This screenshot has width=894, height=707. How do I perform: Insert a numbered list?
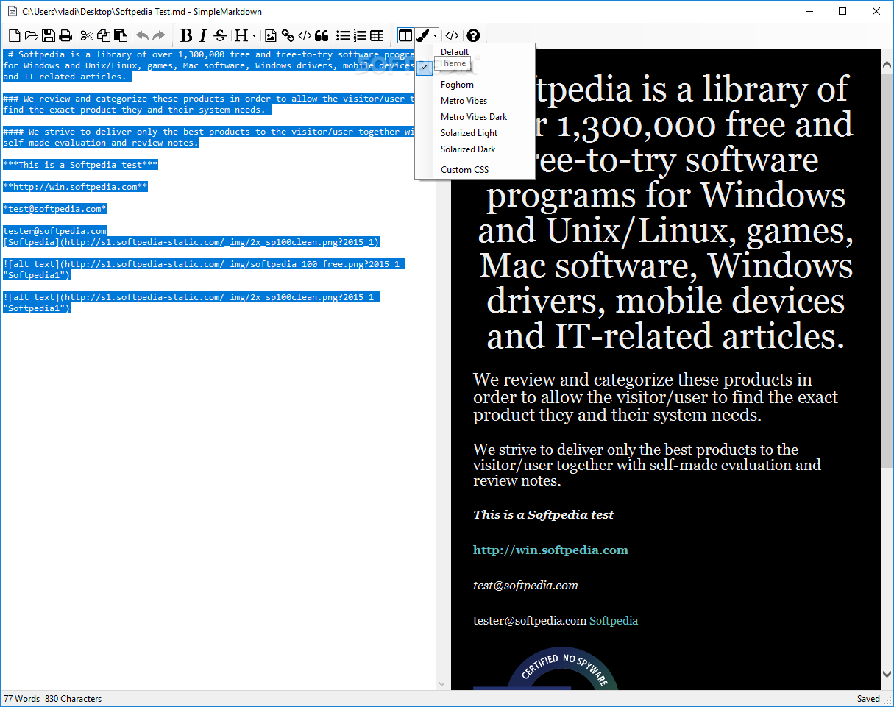[x=360, y=35]
